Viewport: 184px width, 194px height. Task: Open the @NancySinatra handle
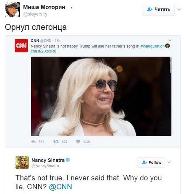pyautogui.click(x=45, y=166)
